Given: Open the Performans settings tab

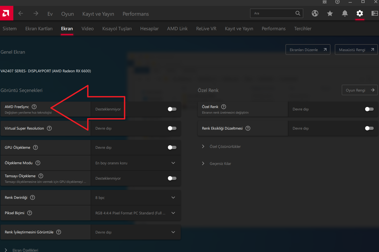Looking at the screenshot, I should pos(274,28).
